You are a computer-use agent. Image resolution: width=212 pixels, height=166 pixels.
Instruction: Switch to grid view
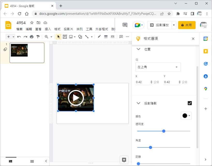click(x=32, y=161)
